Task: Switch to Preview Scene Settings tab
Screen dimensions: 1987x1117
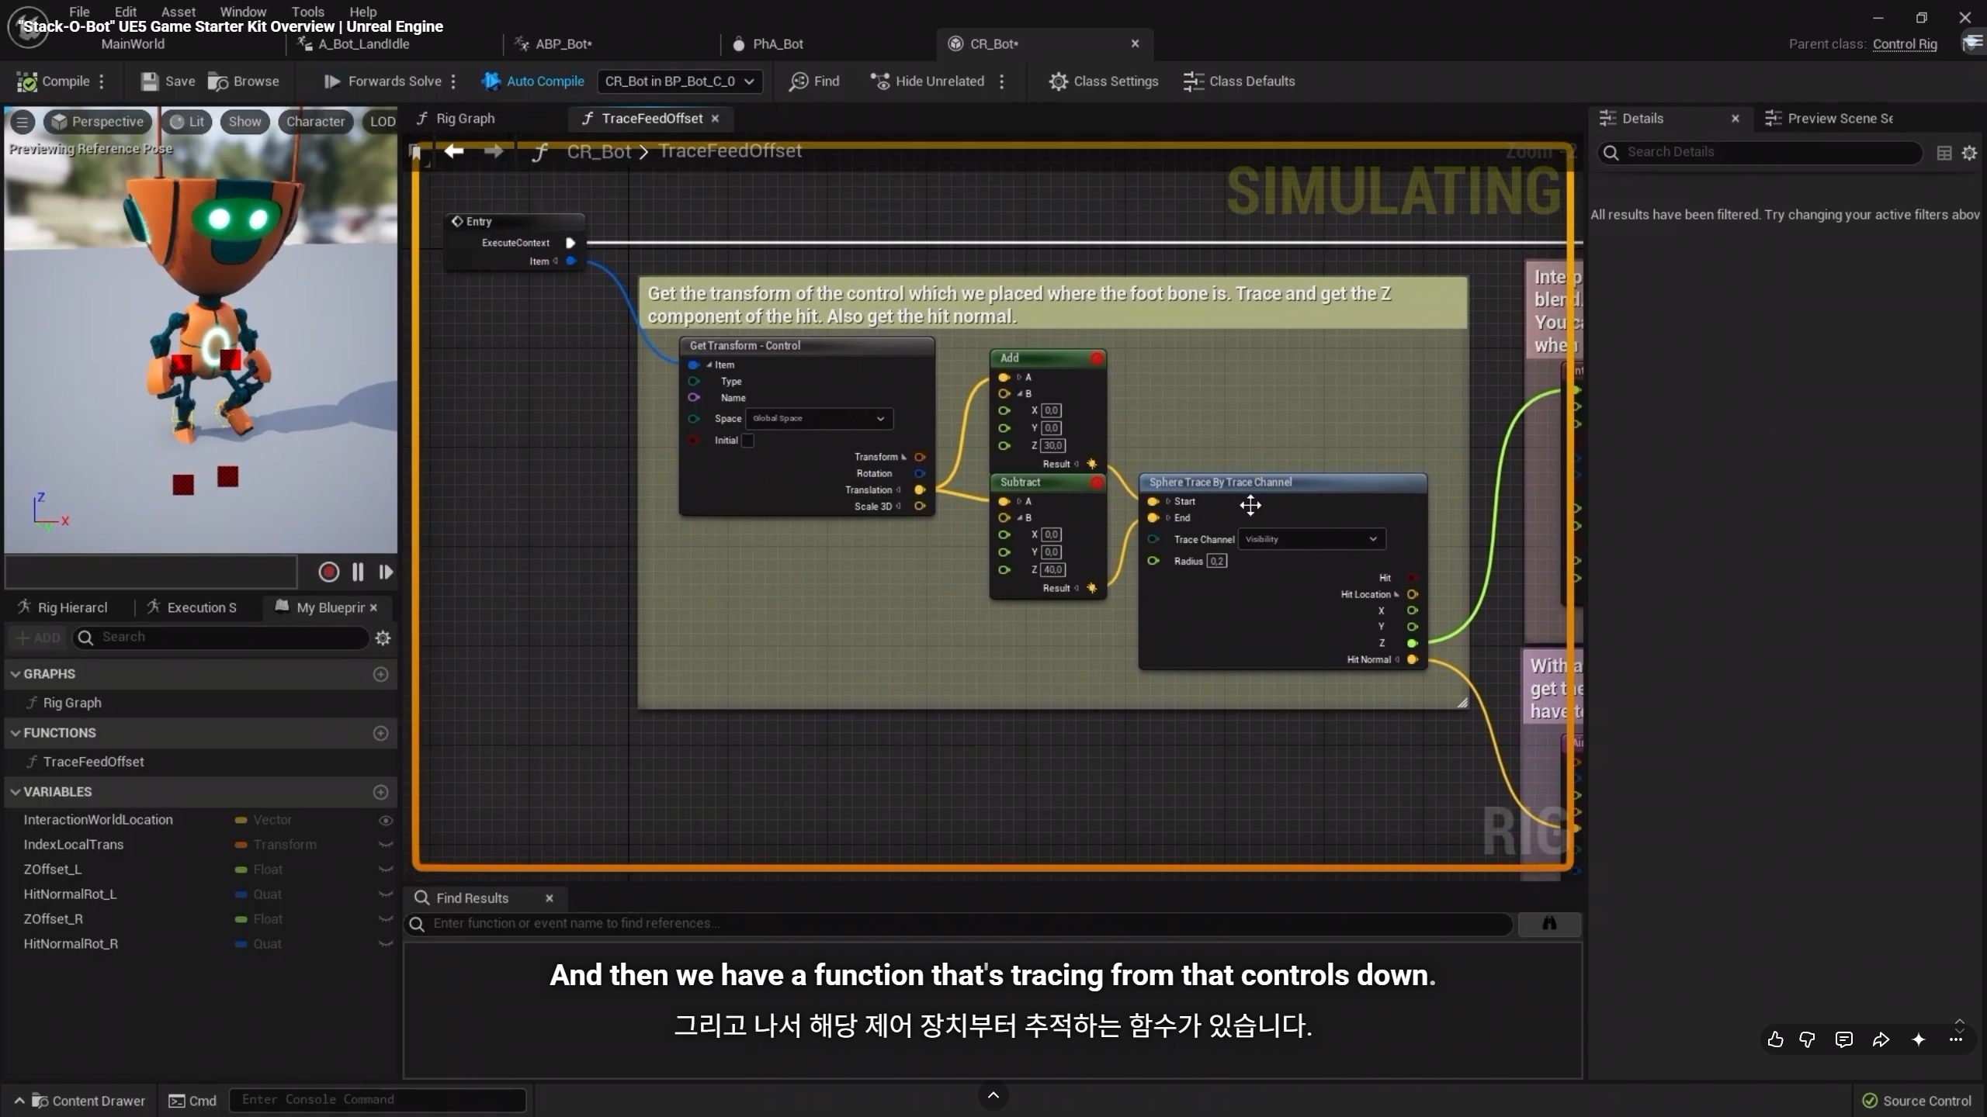Action: pyautogui.click(x=1840, y=119)
